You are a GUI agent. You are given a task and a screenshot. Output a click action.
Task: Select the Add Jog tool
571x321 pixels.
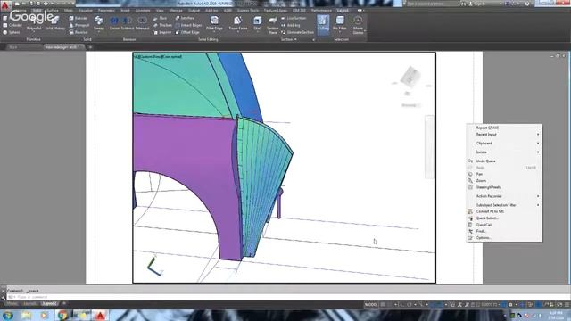coord(291,25)
